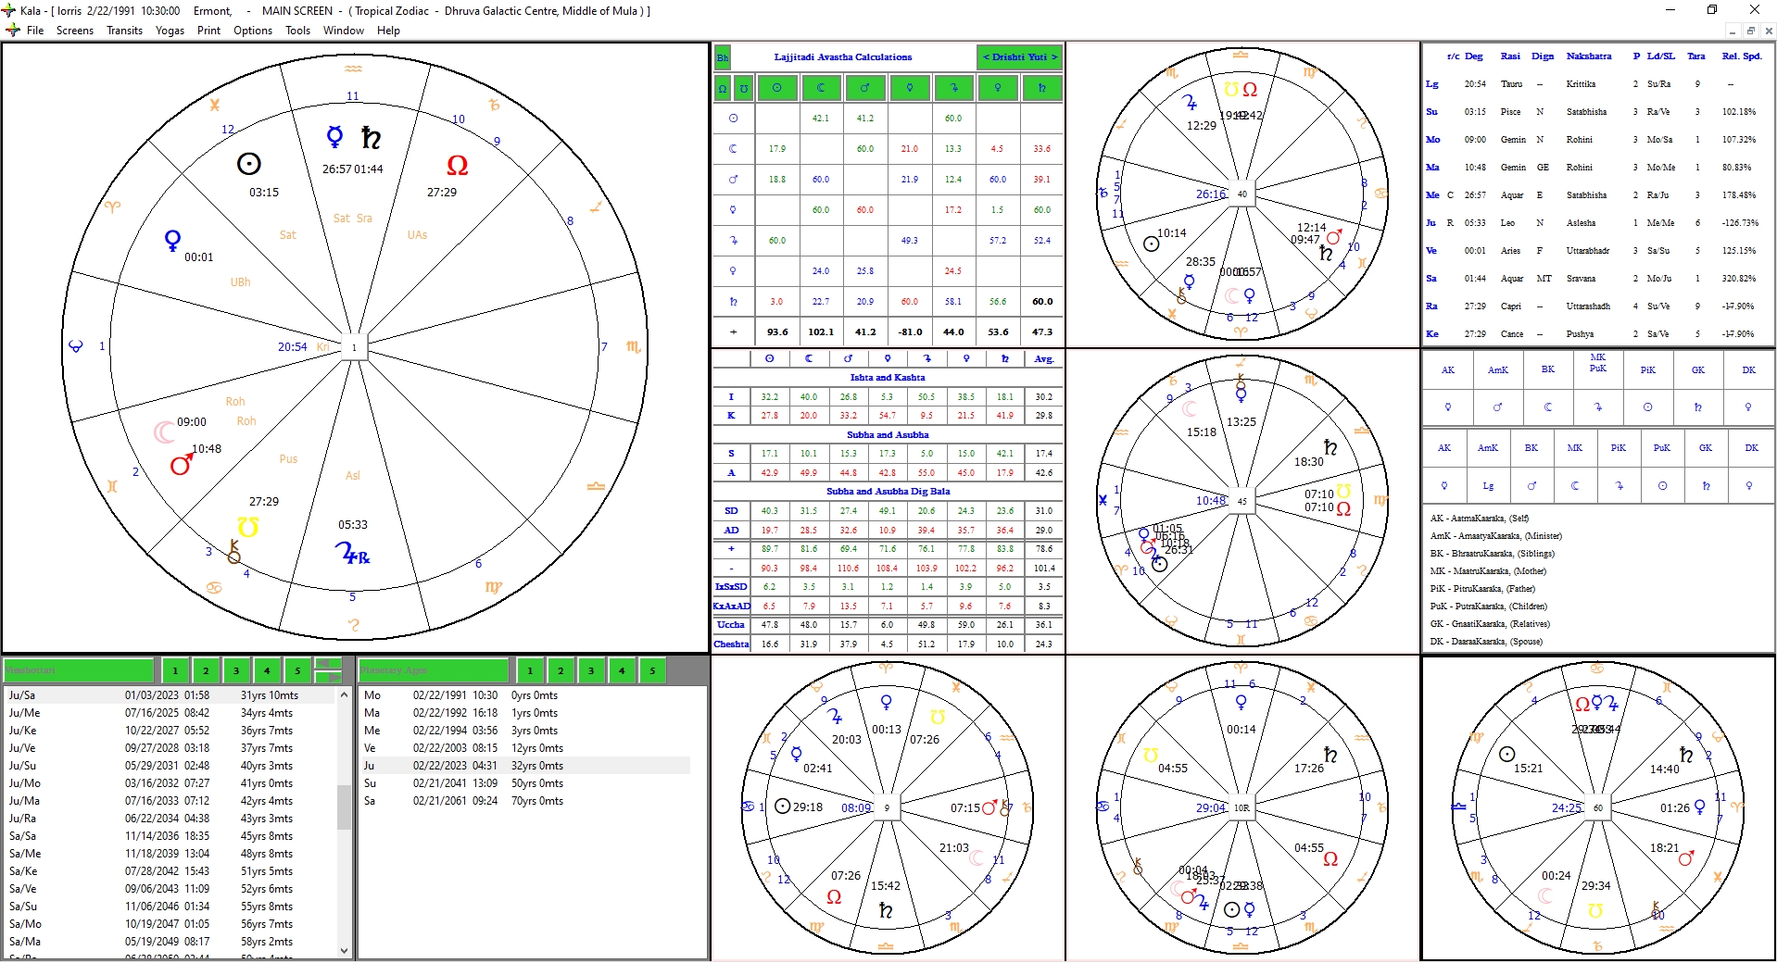
Task: Restore the inner document window
Action: tap(1750, 31)
